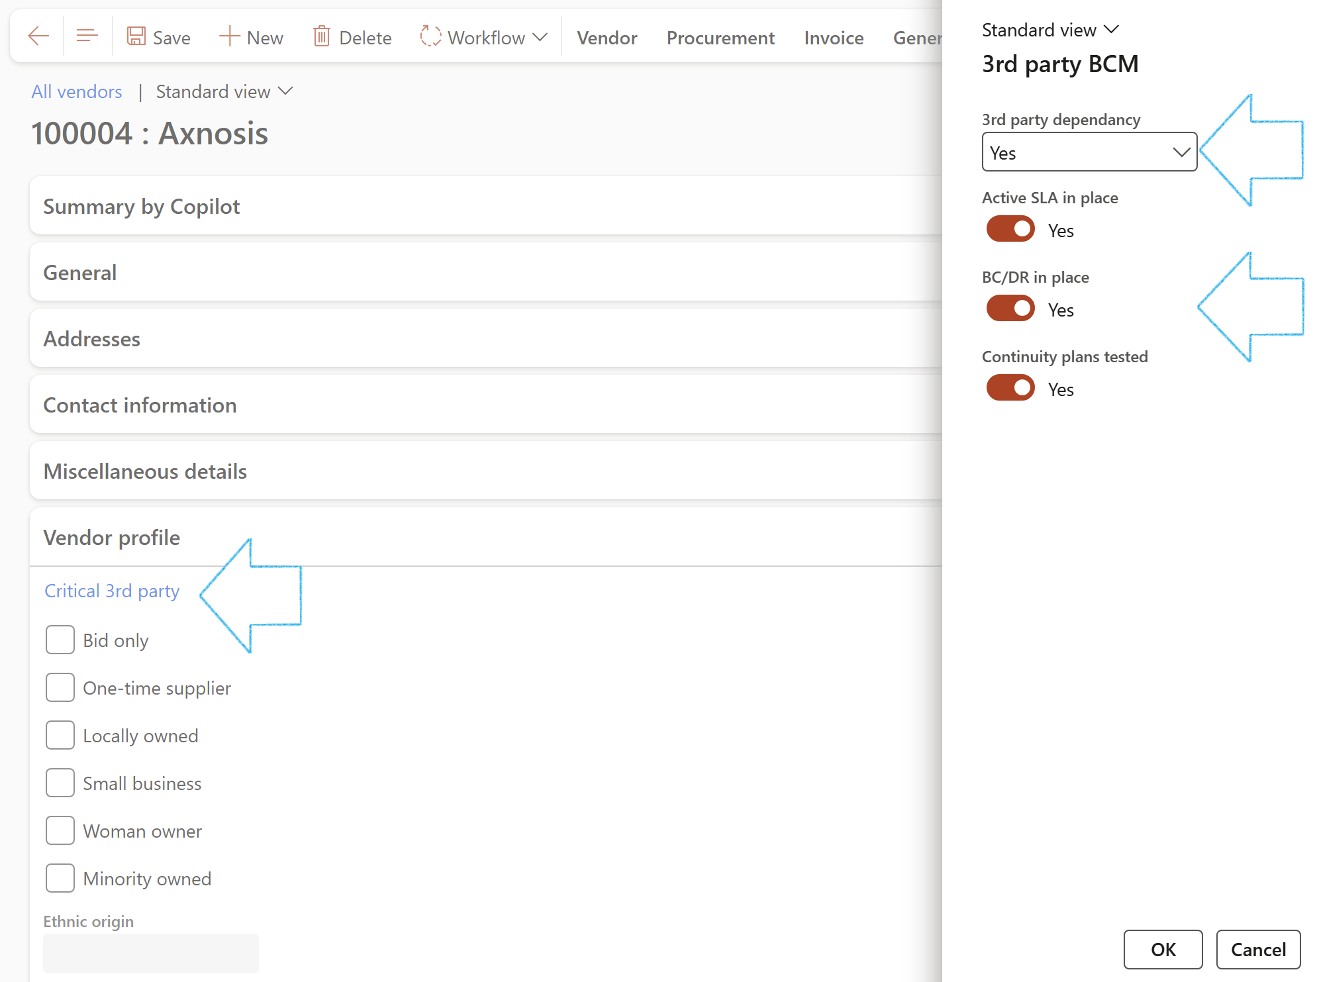The width and height of the screenshot is (1317, 982).
Task: Toggle BC/DR in place switch
Action: 1010,309
